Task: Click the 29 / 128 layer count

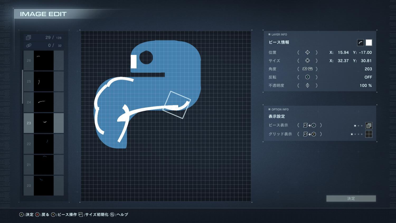Action: point(53,38)
